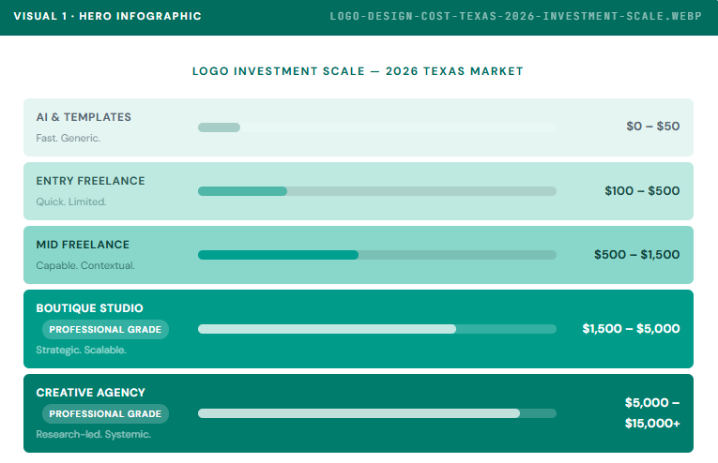The height and width of the screenshot is (463, 718).
Task: Click the $5,000 – $15,000+ price range
Action: (651, 412)
